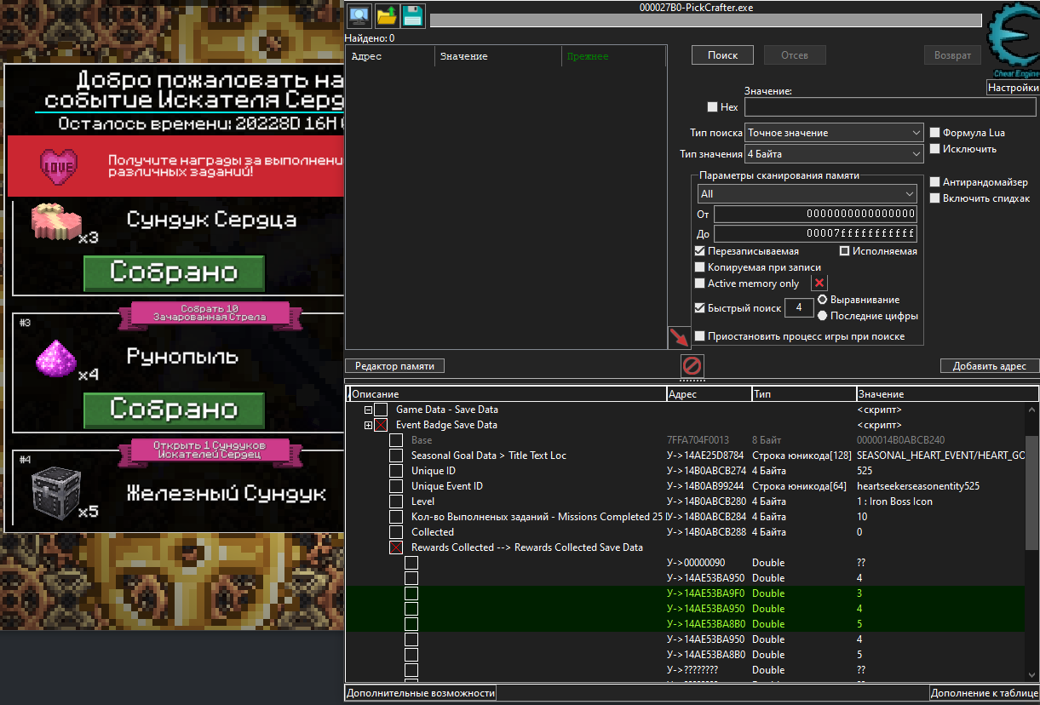Click Собрано button under Рунопыль

pos(174,409)
